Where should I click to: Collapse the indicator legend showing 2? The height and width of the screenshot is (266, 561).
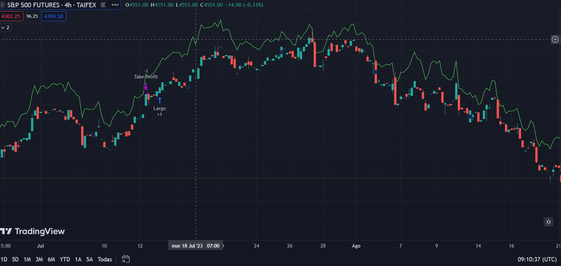(x=5, y=28)
